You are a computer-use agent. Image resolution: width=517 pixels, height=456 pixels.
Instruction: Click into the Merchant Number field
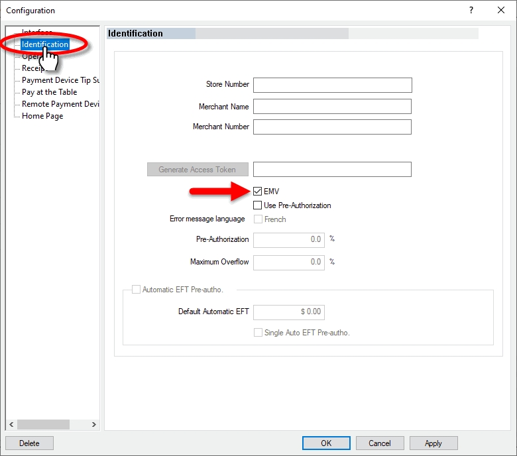coord(332,127)
